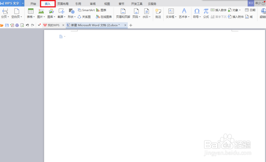The height and width of the screenshot is (162, 266).
Task: Click the save disk icon
Action: point(7,25)
